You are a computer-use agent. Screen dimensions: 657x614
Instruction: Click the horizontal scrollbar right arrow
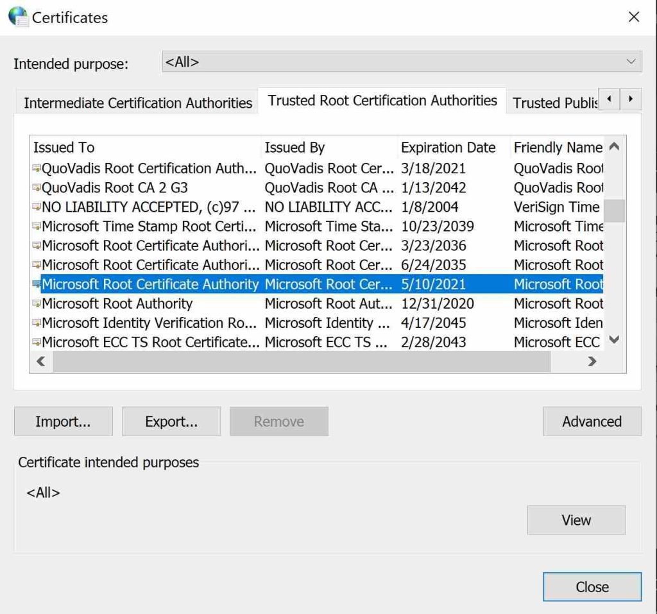pos(592,362)
